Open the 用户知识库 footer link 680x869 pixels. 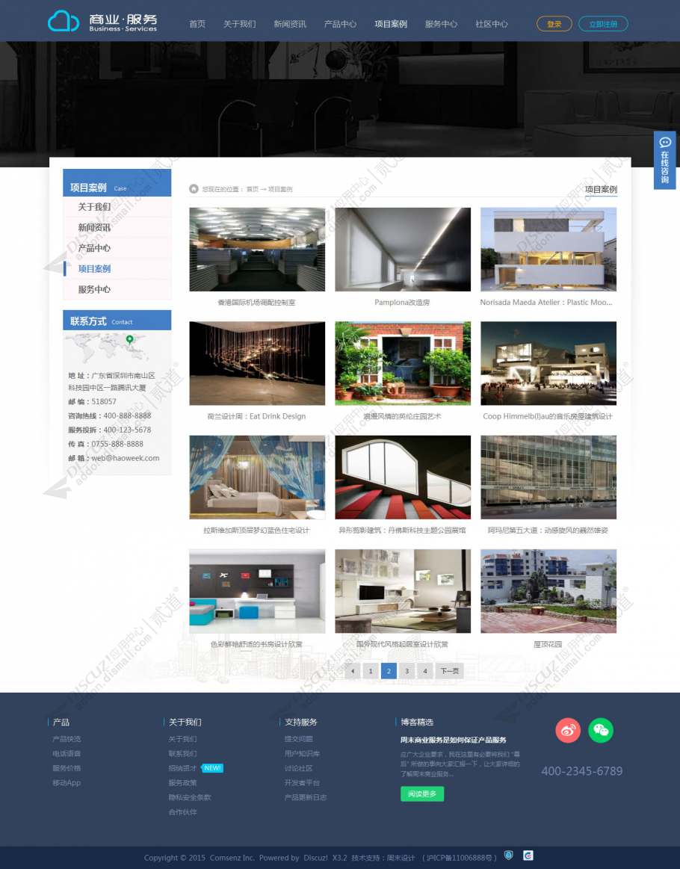click(302, 753)
